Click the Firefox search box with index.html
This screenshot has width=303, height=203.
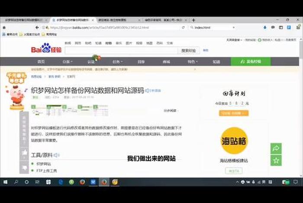click(x=212, y=28)
